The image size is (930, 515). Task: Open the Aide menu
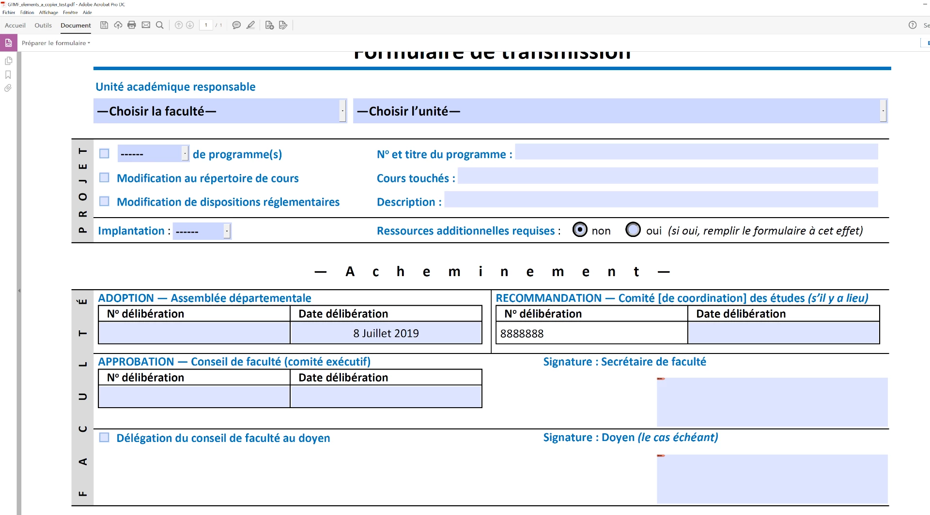87,13
